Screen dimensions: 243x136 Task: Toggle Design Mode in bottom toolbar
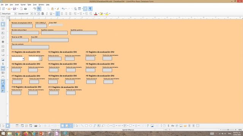point(8,126)
